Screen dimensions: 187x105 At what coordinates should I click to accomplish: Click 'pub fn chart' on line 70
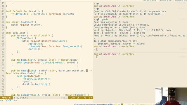20,71
